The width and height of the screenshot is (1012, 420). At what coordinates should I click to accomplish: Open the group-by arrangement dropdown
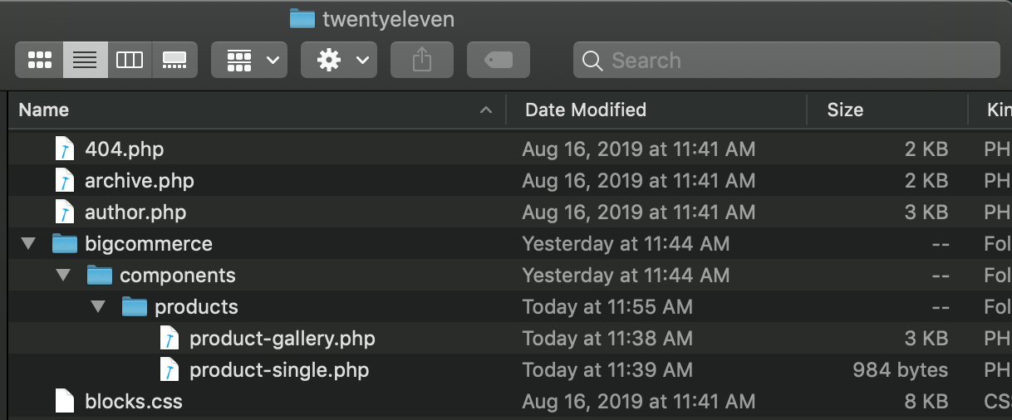(x=249, y=60)
